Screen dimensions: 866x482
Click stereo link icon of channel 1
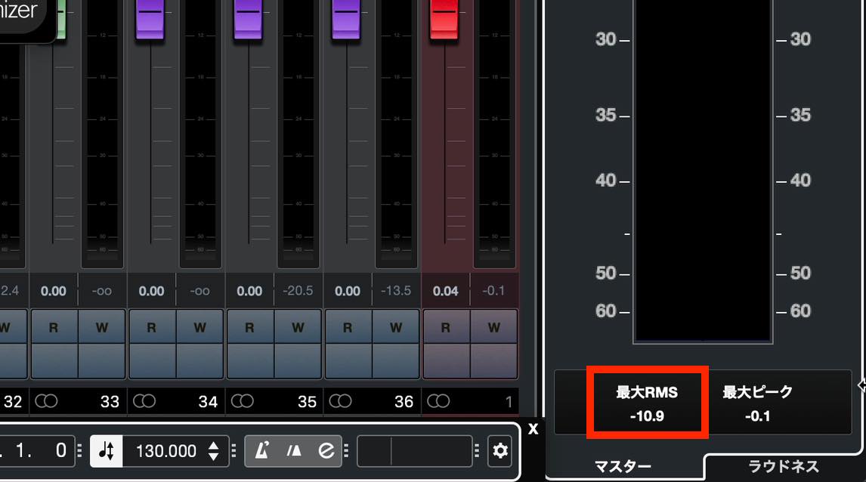point(438,401)
